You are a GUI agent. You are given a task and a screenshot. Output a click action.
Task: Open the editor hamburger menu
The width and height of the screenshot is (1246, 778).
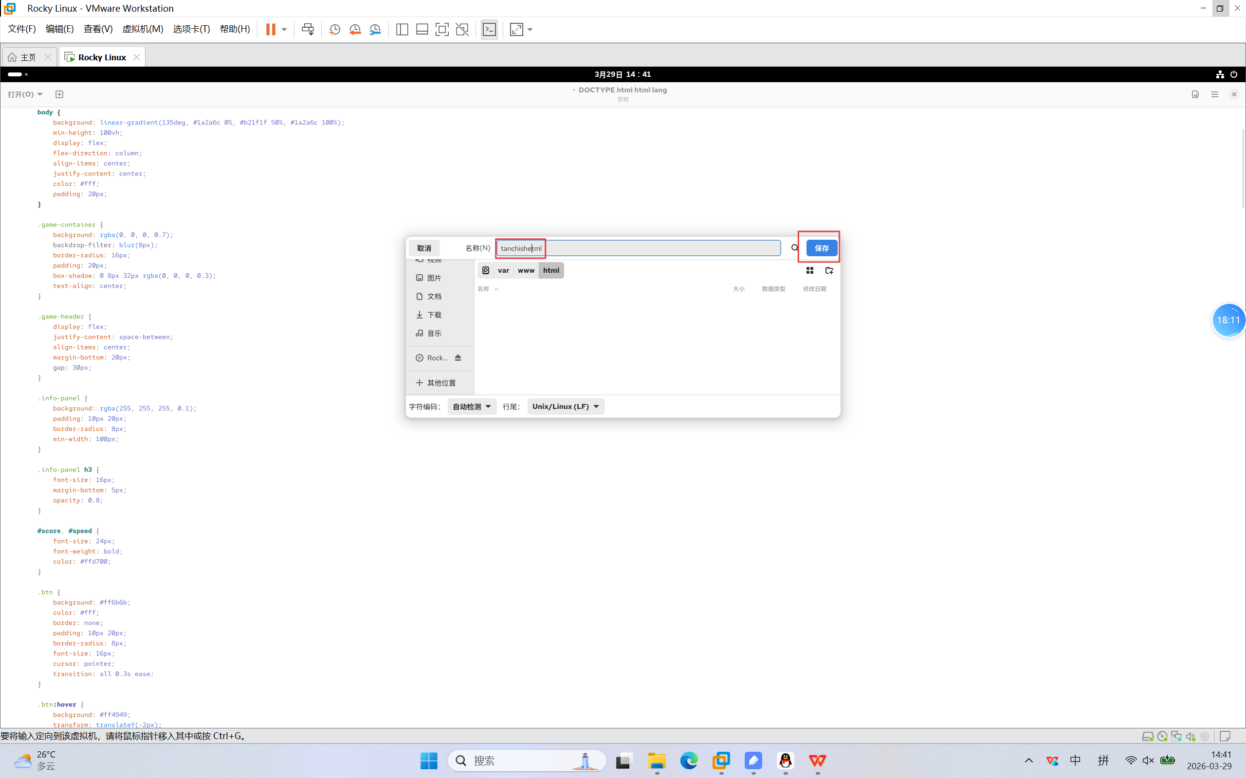1214,94
